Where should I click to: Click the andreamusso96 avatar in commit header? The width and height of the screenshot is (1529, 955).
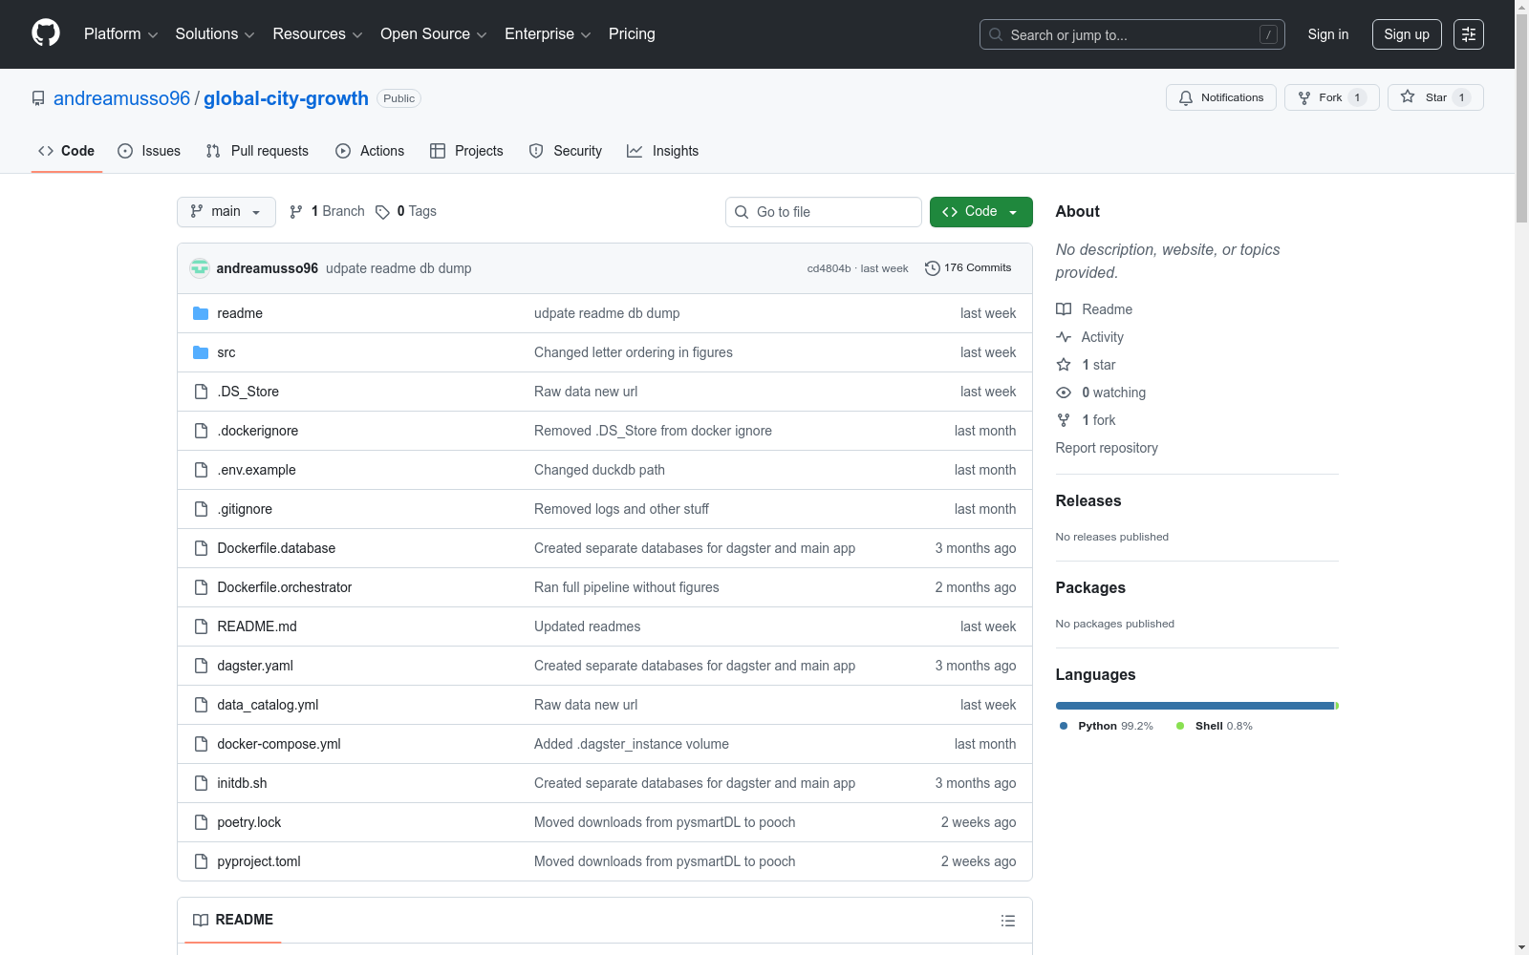(200, 268)
